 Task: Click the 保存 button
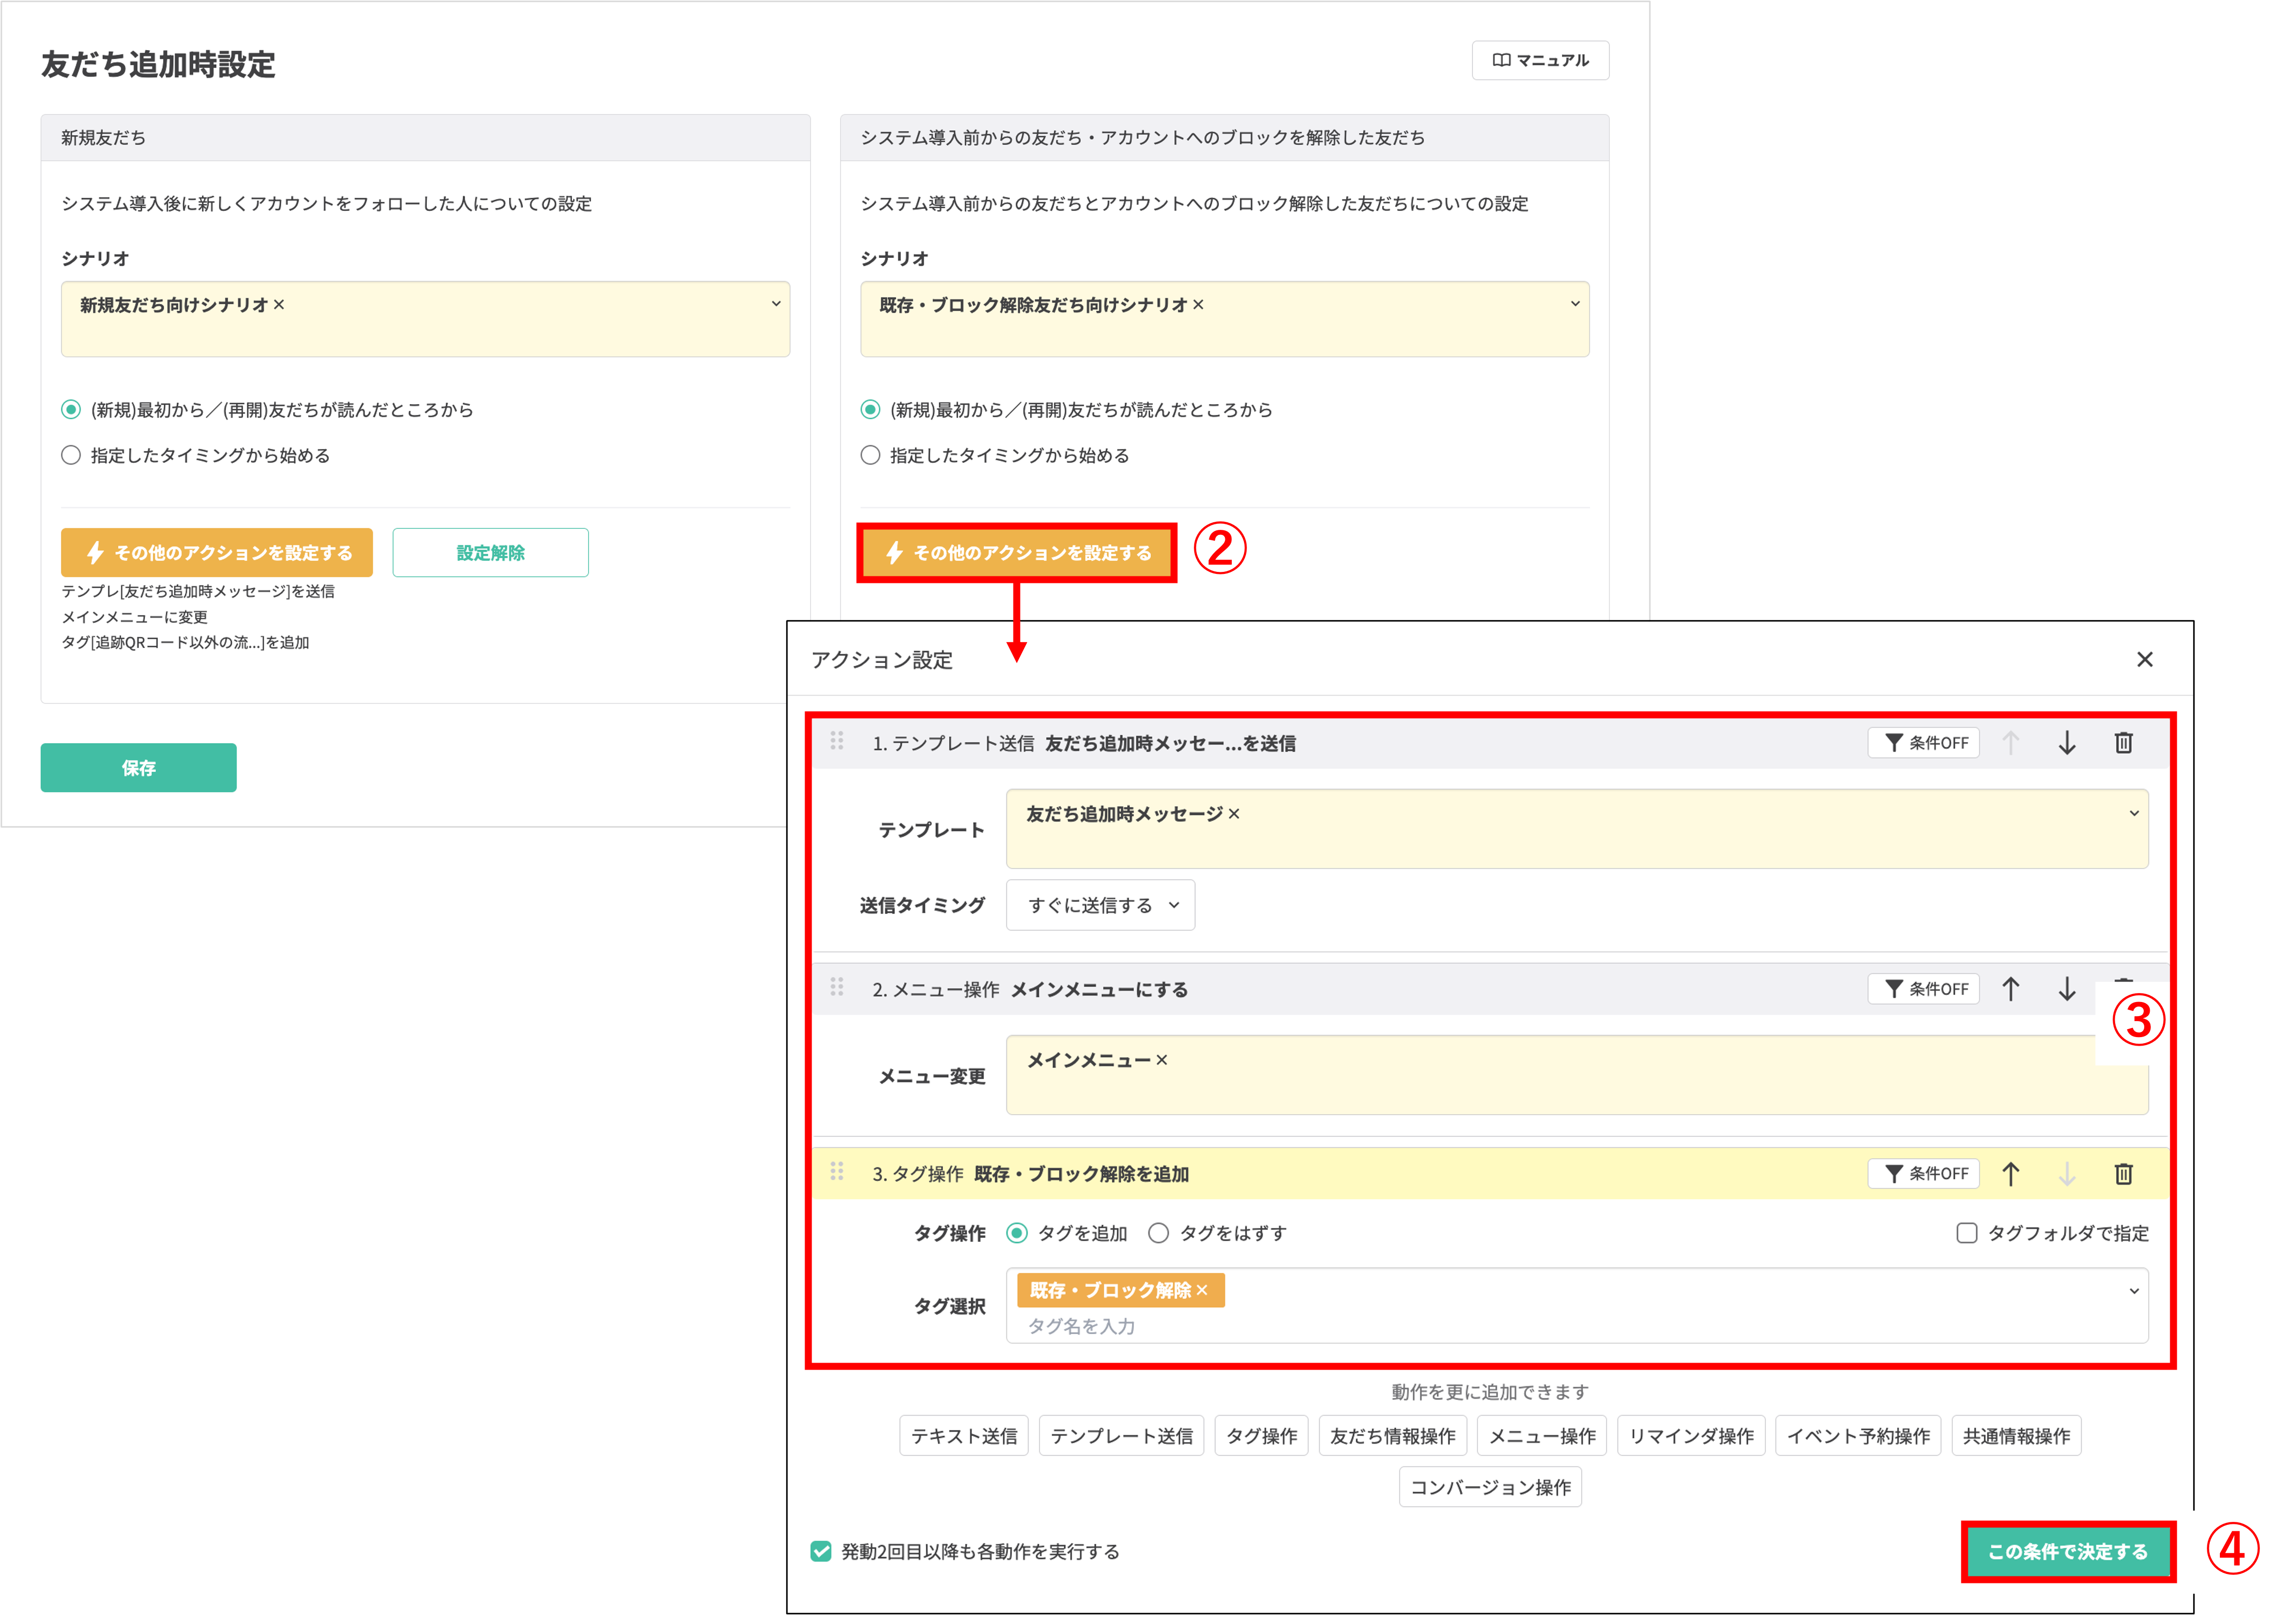[x=138, y=767]
